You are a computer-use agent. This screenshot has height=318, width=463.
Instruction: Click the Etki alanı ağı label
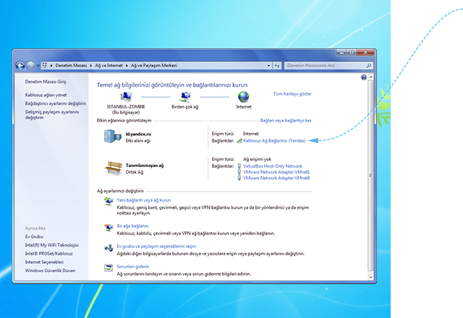138,141
